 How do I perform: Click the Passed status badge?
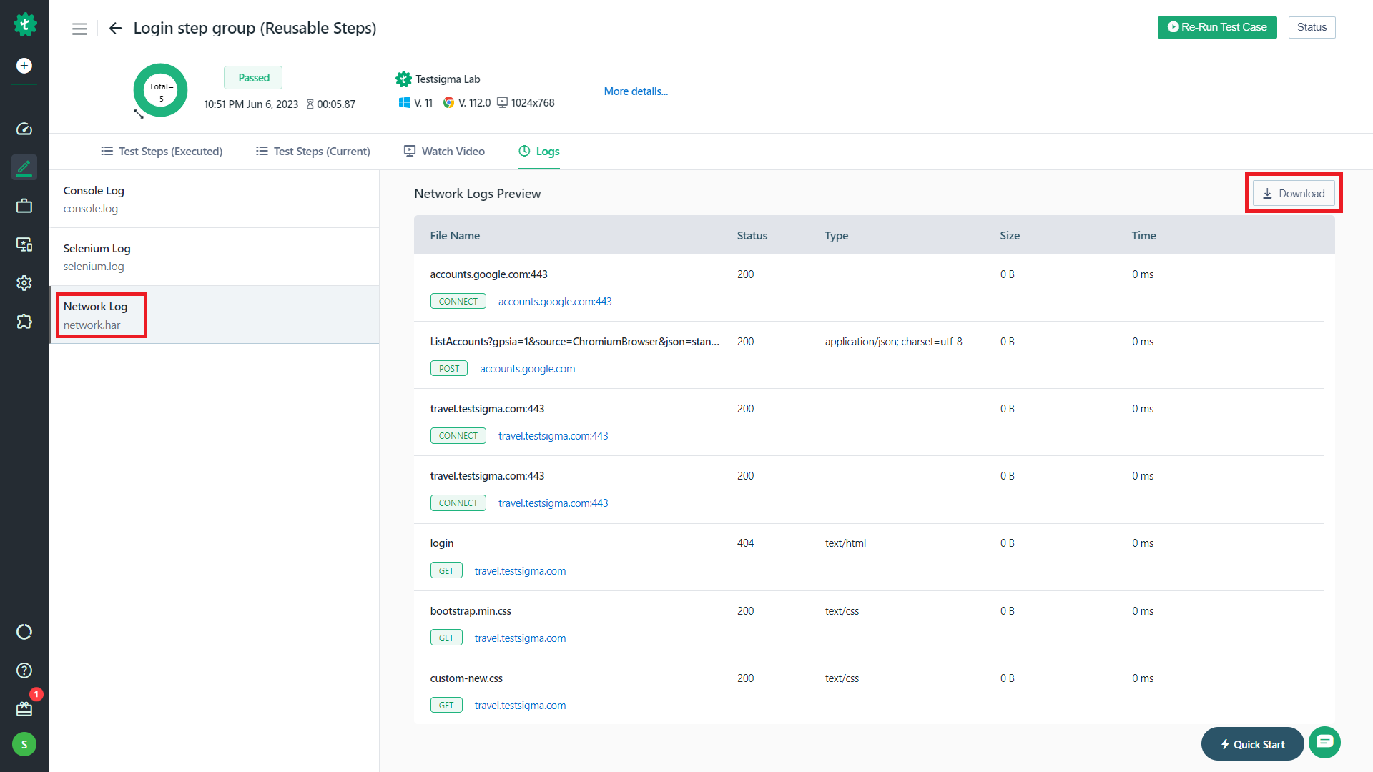(253, 78)
